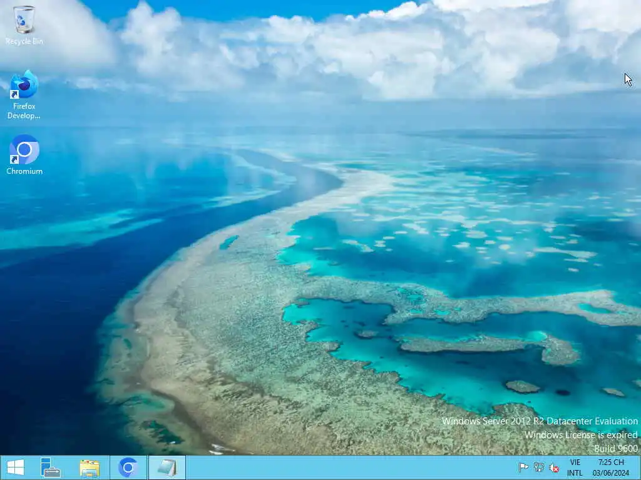Click the muted volume speaker icon
This screenshot has width=641, height=480.
554,467
